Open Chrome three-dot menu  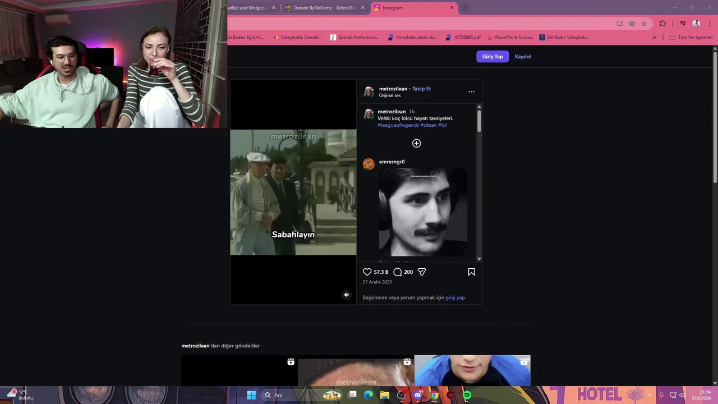coord(710,24)
